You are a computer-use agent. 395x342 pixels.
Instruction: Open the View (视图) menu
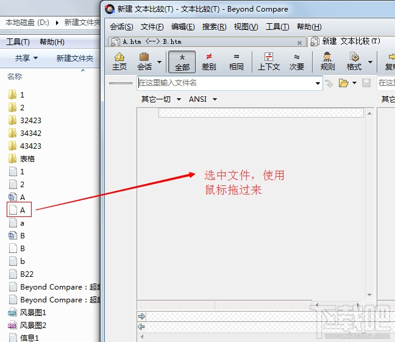tap(246, 27)
